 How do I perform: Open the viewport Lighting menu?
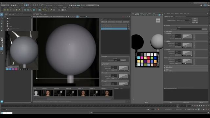coord(141,13)
